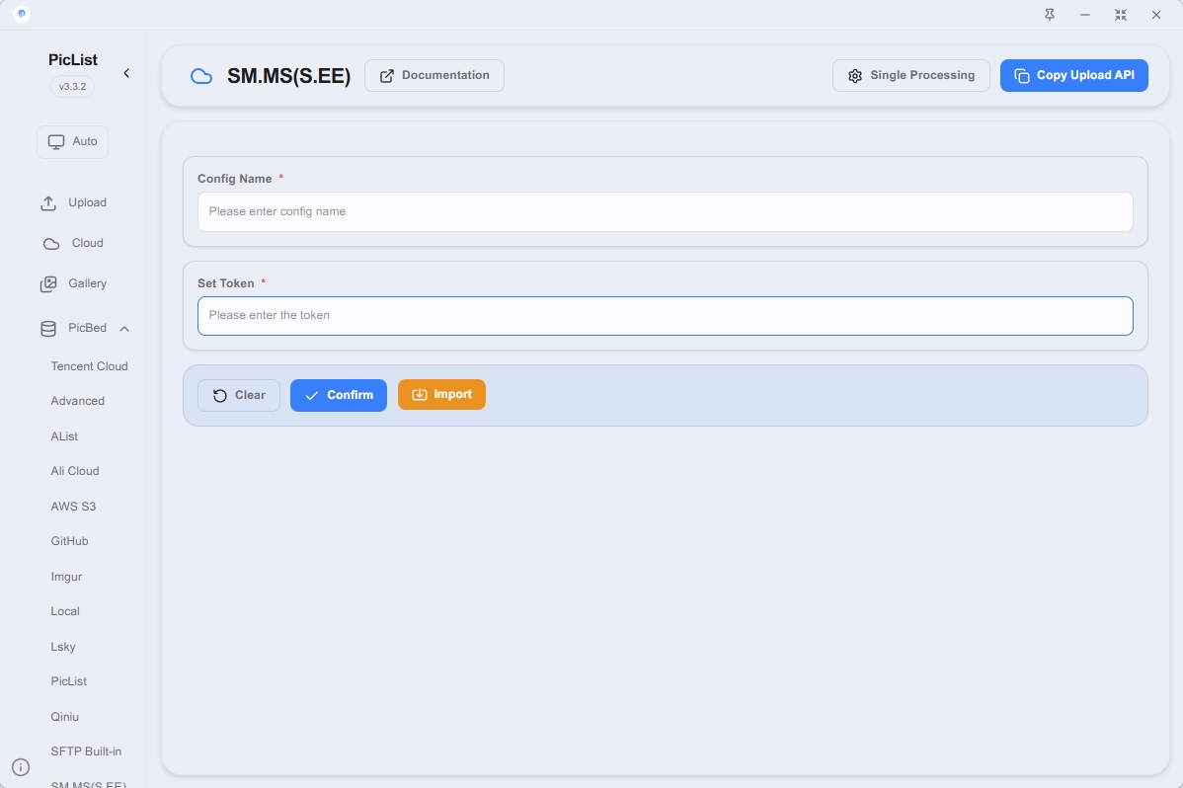1183x788 pixels.
Task: Clear the configuration form
Action: point(238,396)
